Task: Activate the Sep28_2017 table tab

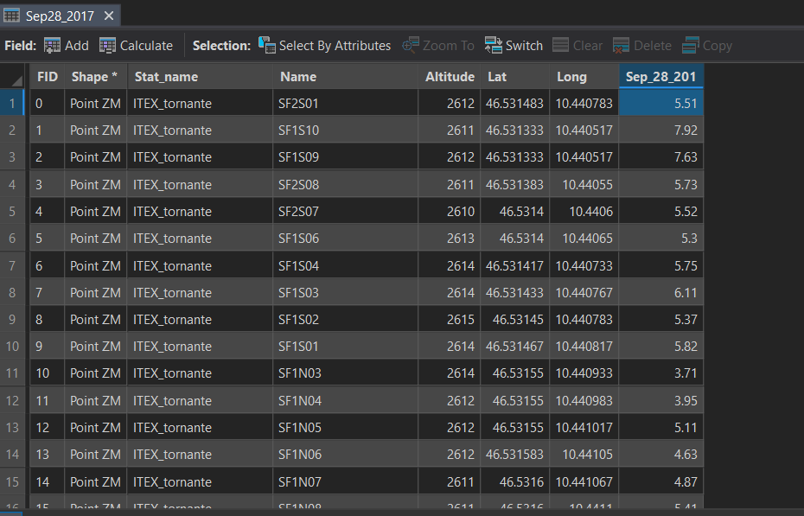Action: (x=61, y=15)
